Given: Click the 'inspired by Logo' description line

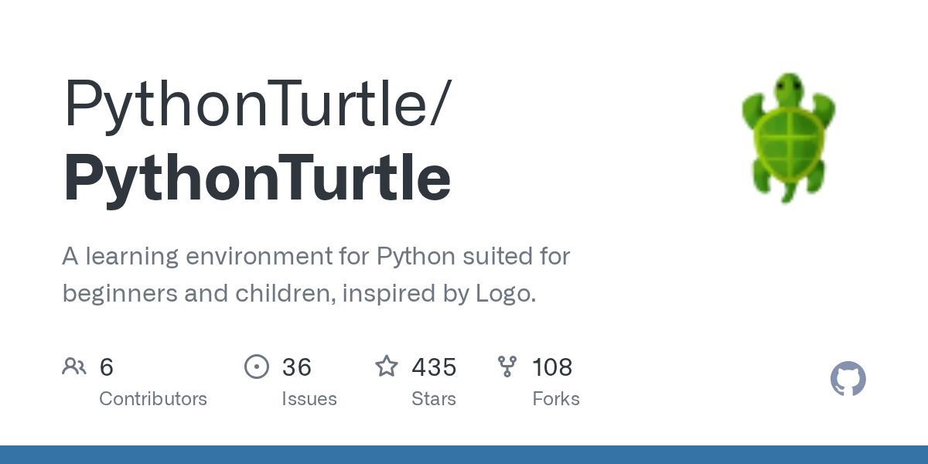Looking at the screenshot, I should click(299, 294).
